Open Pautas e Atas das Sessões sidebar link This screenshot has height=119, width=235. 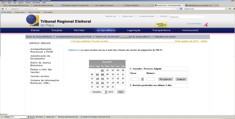click(x=41, y=71)
